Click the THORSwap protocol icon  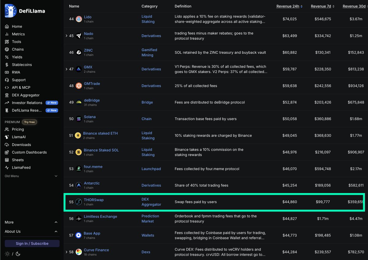(79, 202)
